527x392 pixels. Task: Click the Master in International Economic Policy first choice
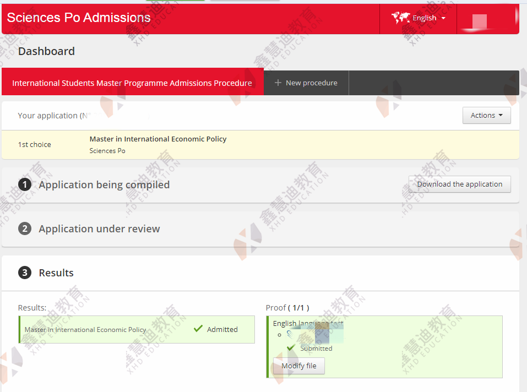tap(158, 139)
